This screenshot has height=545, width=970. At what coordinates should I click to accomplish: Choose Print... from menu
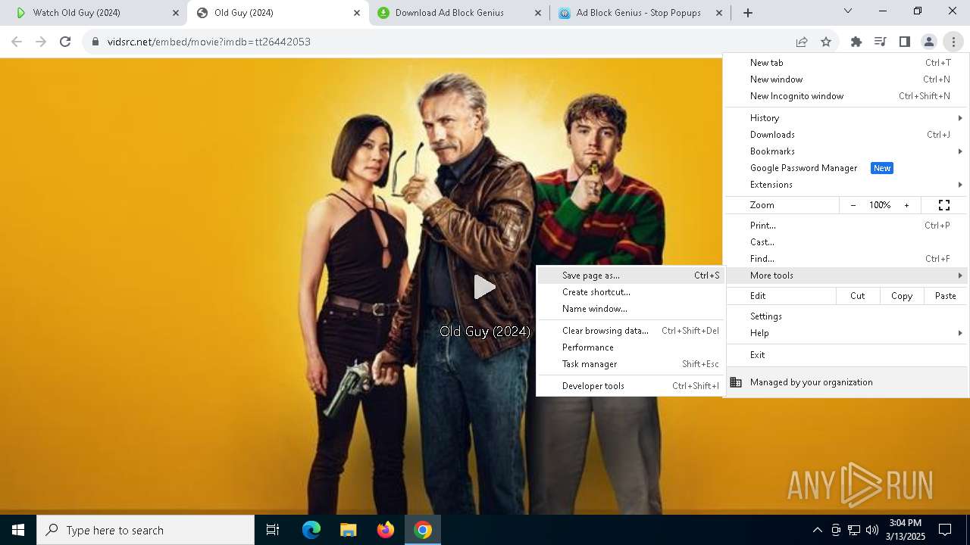847,226
